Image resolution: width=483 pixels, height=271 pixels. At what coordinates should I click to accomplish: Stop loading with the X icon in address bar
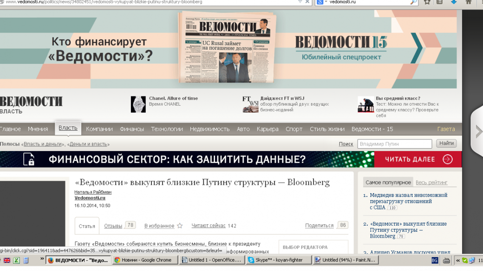(x=307, y=2)
